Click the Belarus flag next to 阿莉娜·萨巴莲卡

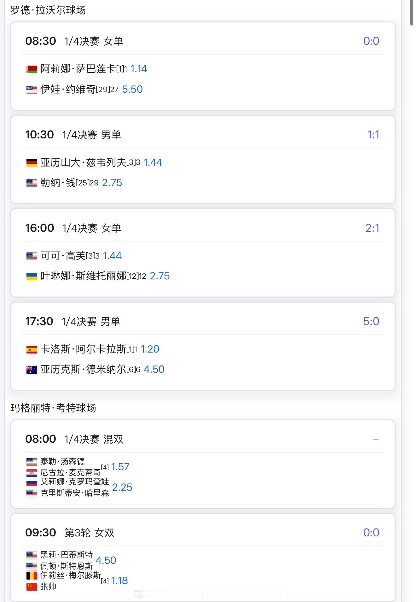tap(32, 69)
